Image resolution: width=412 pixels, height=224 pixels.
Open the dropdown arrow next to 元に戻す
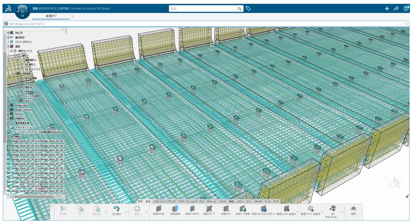tap(126, 212)
